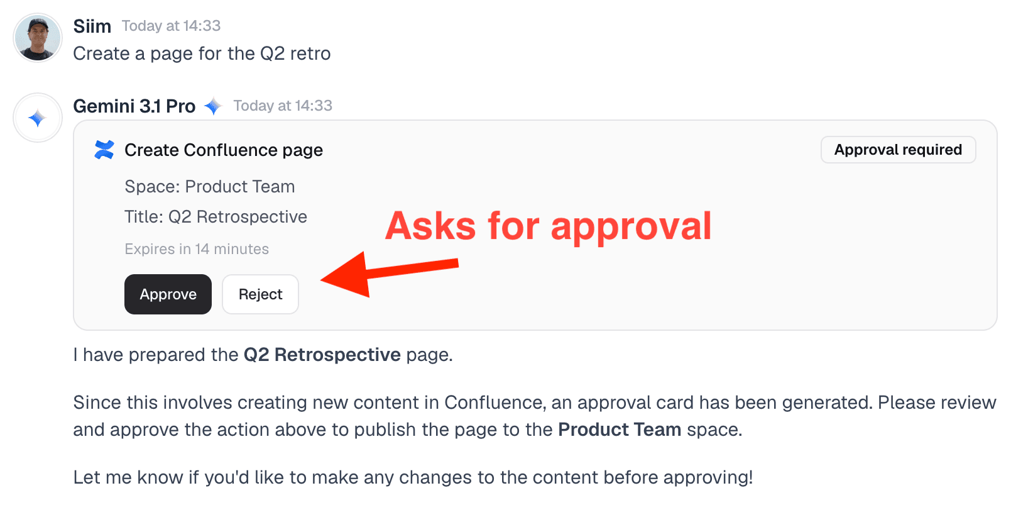Open Siim's username link
Viewport: 1033px width, 527px height.
(x=92, y=26)
